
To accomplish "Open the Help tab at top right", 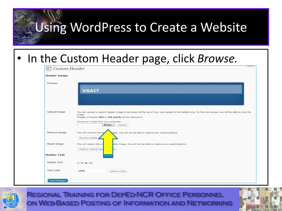I will point(250,66).
